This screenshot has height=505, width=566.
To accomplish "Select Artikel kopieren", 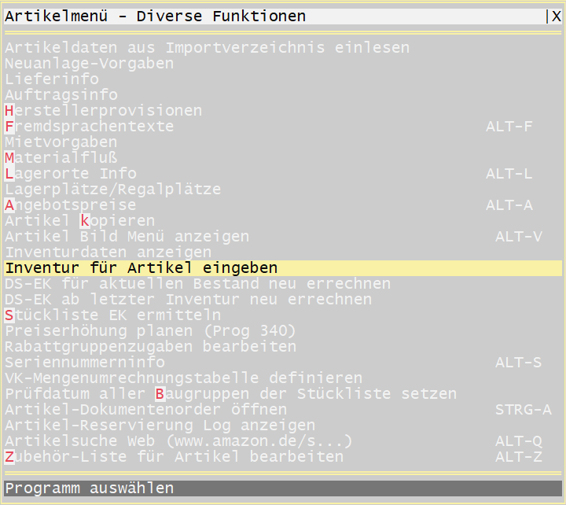I will (80, 221).
